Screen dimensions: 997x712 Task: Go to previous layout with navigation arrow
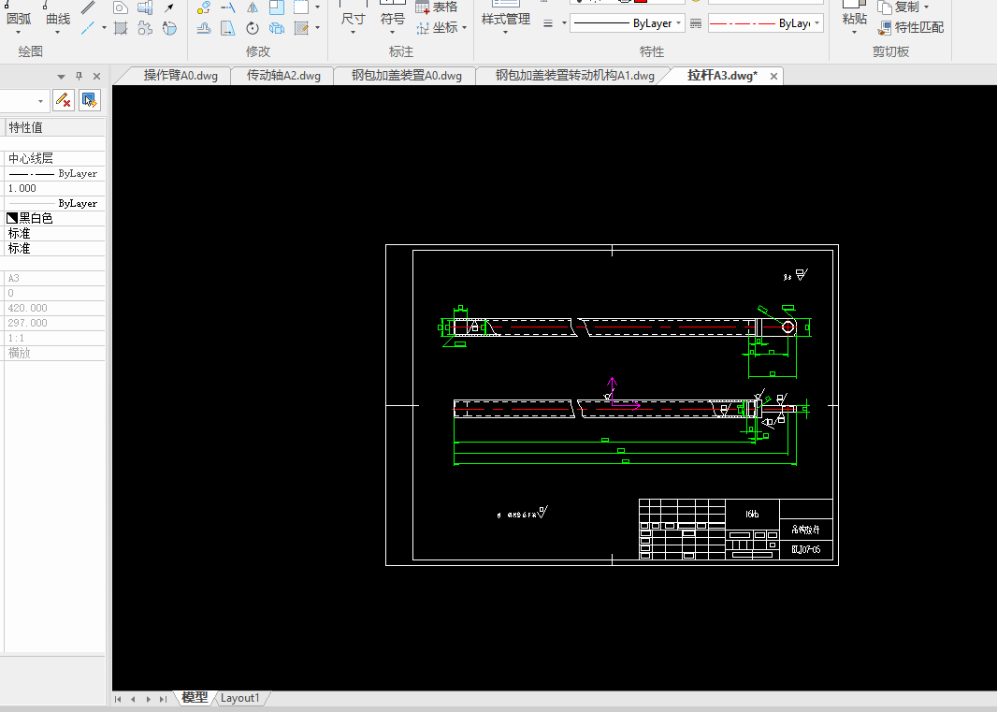[x=133, y=699]
